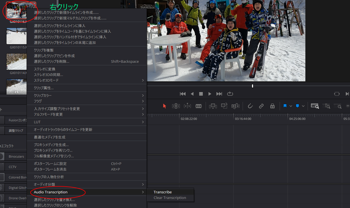Click the Full Extent Zoom icon
This screenshot has width=350, height=208.
315,106
